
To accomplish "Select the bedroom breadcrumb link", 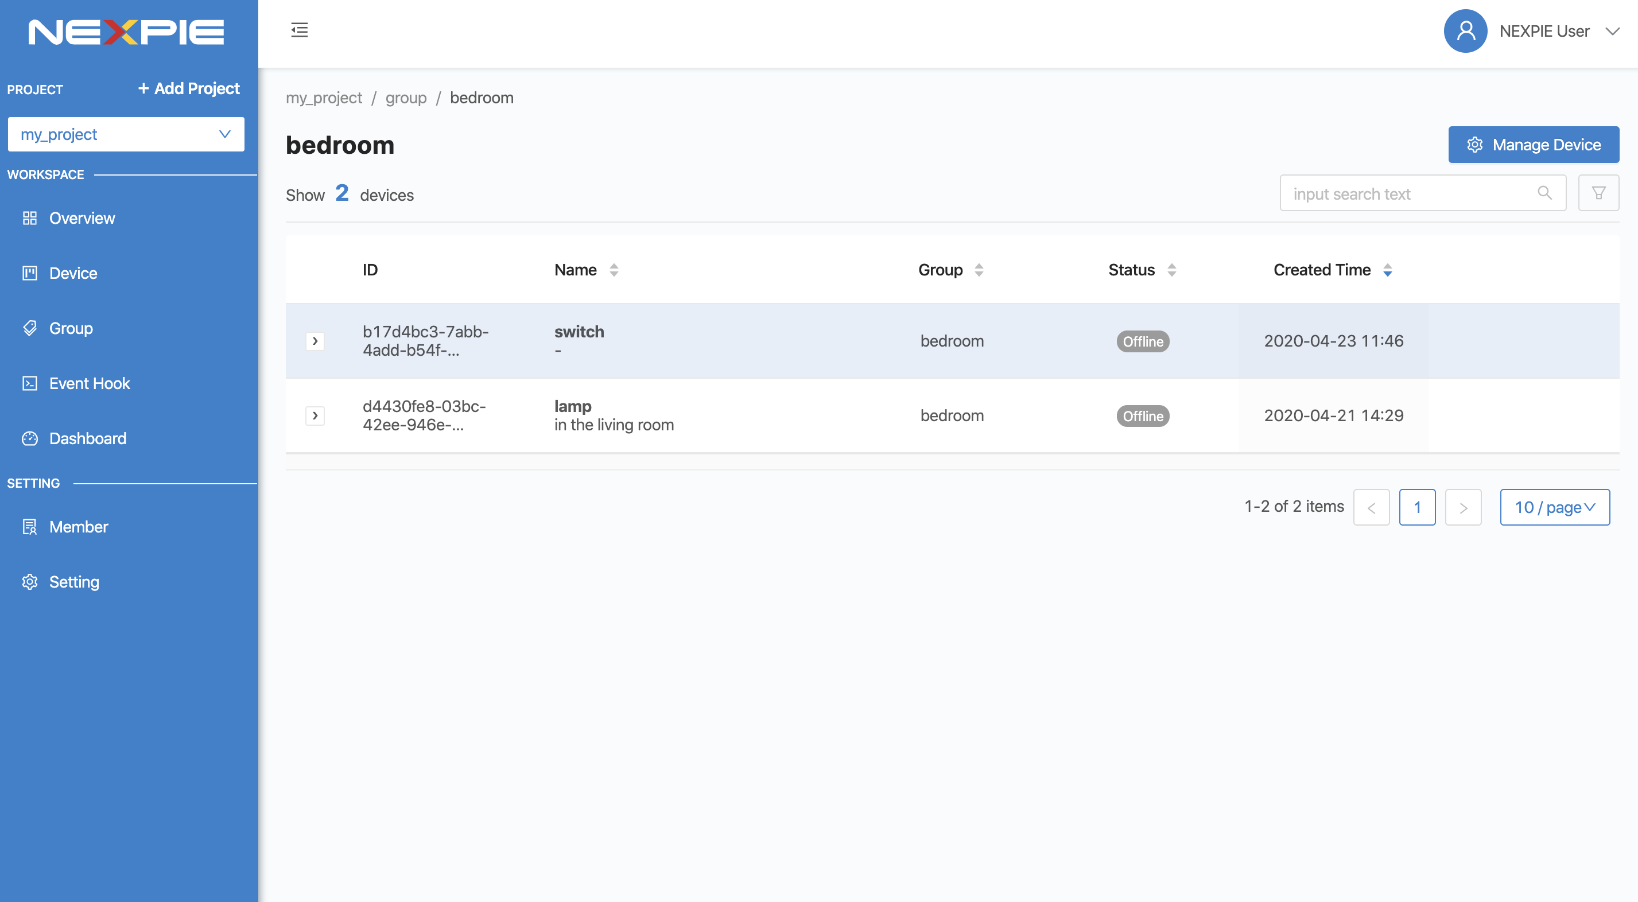I will pos(482,98).
